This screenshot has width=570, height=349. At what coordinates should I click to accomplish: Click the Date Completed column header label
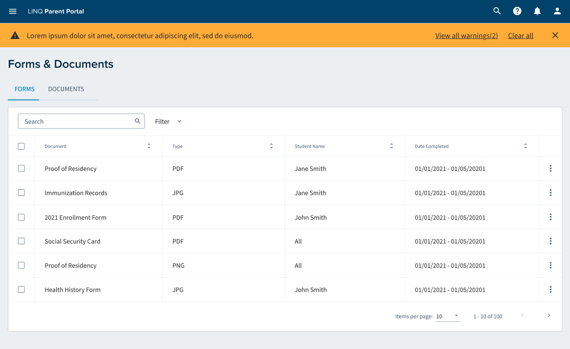tap(431, 146)
